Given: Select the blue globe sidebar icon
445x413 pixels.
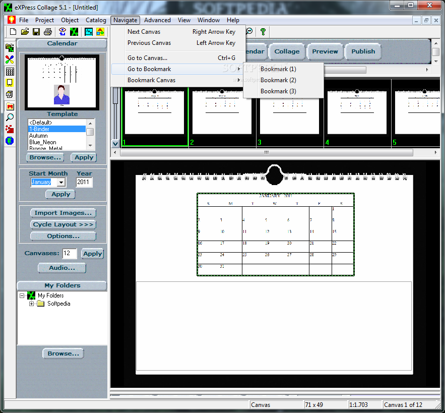Looking at the screenshot, I should pyautogui.click(x=10, y=141).
